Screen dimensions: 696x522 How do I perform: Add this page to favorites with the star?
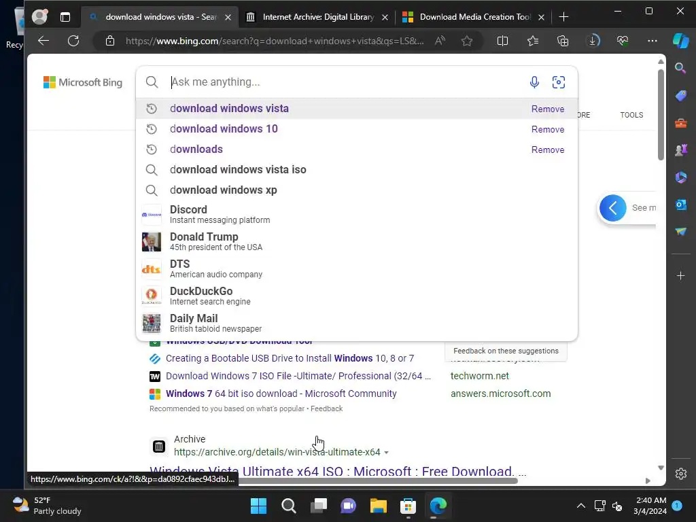point(466,41)
